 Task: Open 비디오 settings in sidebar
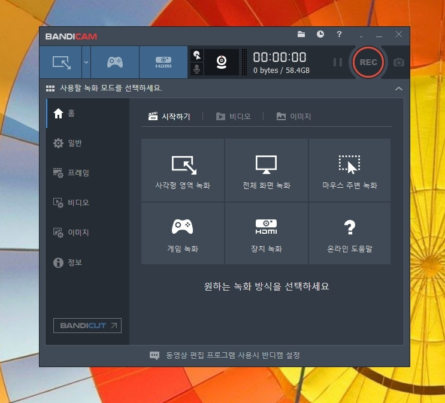click(87, 203)
